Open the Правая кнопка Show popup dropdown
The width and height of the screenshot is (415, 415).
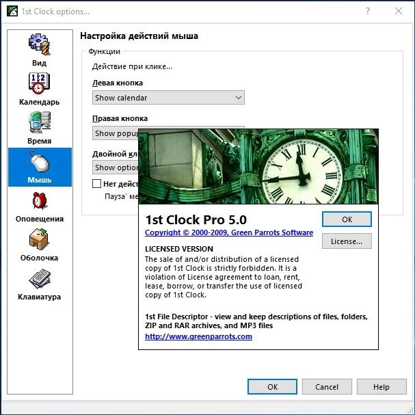pos(115,133)
